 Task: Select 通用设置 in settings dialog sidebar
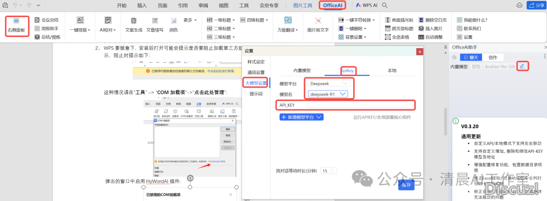[256, 72]
